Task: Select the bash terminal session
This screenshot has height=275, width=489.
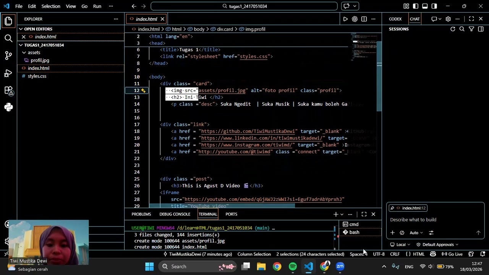Action: pyautogui.click(x=360, y=232)
